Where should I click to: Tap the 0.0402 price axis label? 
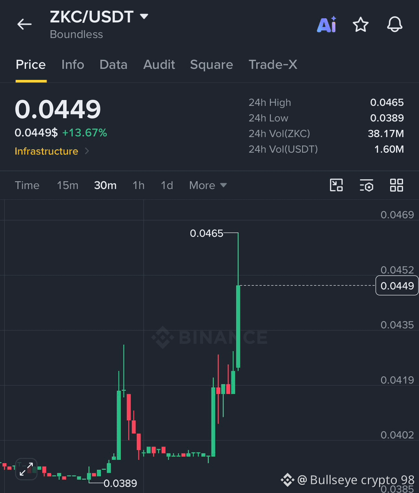(397, 435)
